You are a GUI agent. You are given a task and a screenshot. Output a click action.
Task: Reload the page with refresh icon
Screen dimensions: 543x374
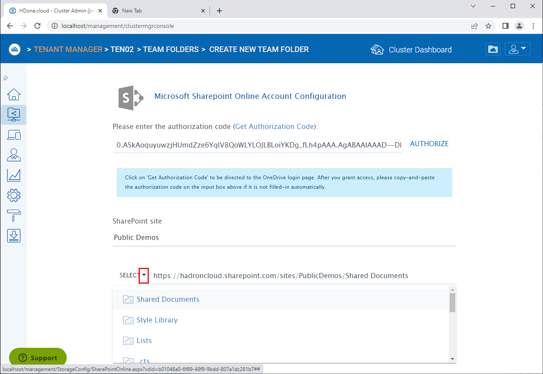coord(37,26)
